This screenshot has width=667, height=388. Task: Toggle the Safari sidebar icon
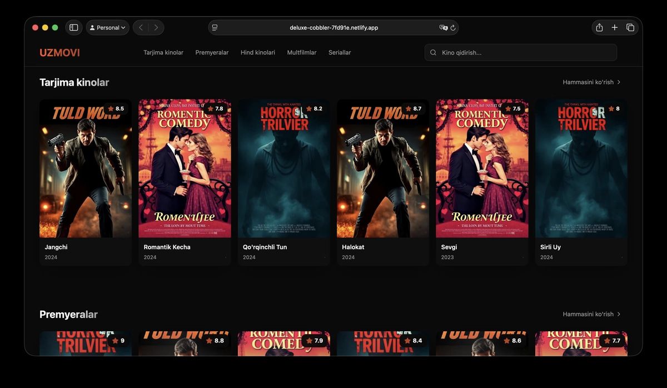[x=73, y=27]
